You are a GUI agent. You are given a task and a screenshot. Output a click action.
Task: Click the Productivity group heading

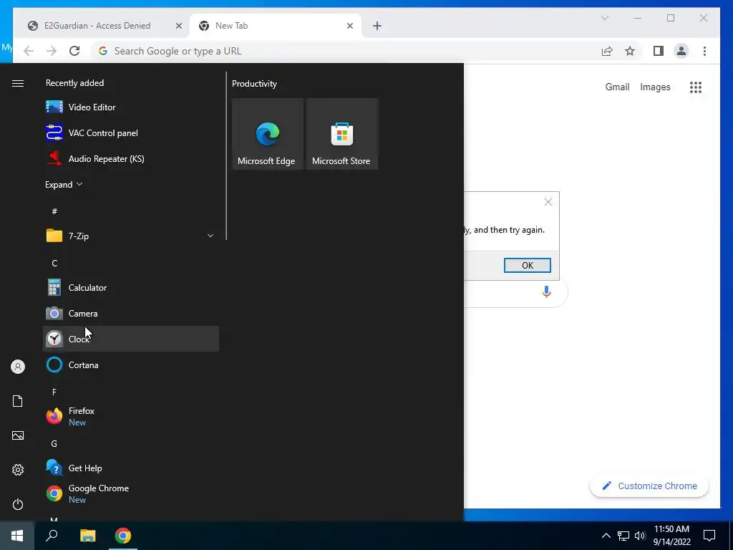(254, 84)
